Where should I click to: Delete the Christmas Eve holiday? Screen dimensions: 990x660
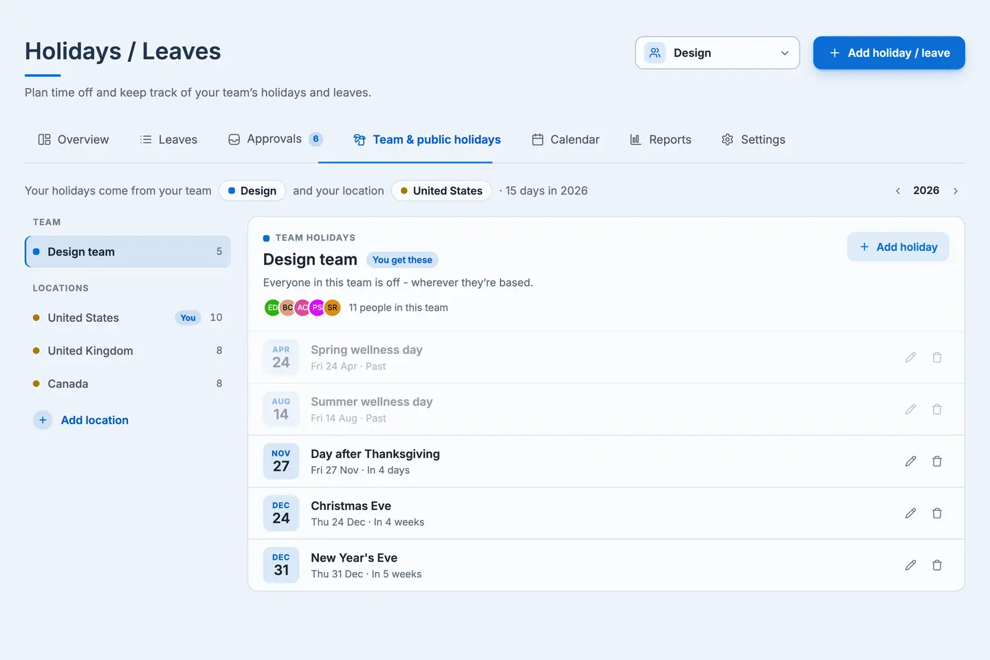click(x=936, y=514)
